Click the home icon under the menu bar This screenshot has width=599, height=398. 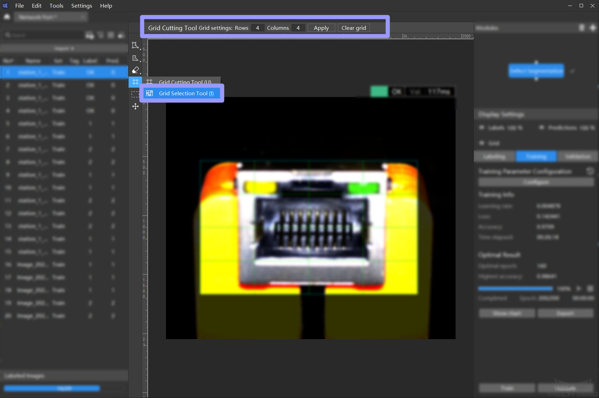pyautogui.click(x=7, y=17)
